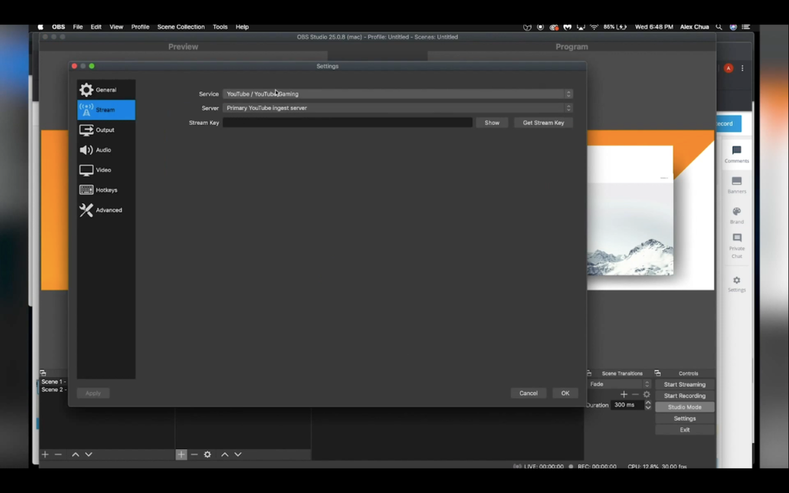Open the Profile menu
This screenshot has width=789, height=493.
tap(140, 27)
